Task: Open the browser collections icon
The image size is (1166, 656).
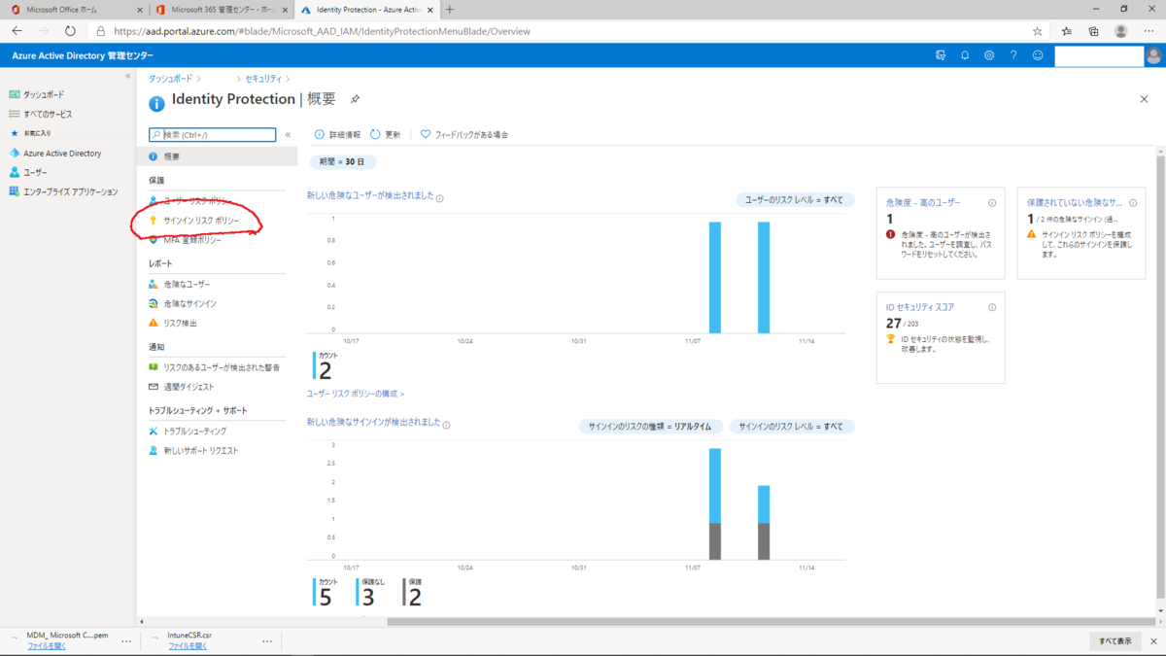Action: [1093, 31]
